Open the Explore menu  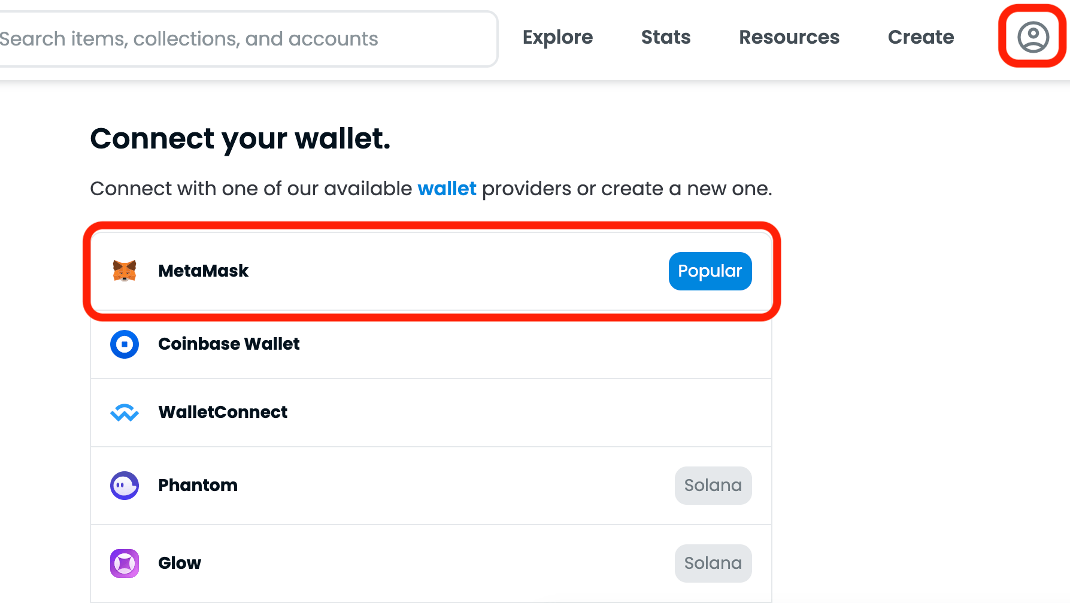pyautogui.click(x=557, y=37)
